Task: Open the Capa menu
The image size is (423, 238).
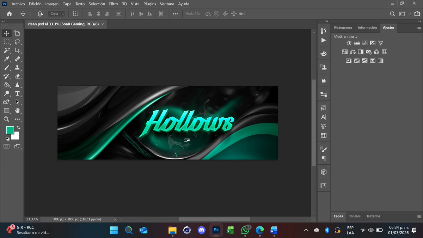Action: tap(67, 4)
